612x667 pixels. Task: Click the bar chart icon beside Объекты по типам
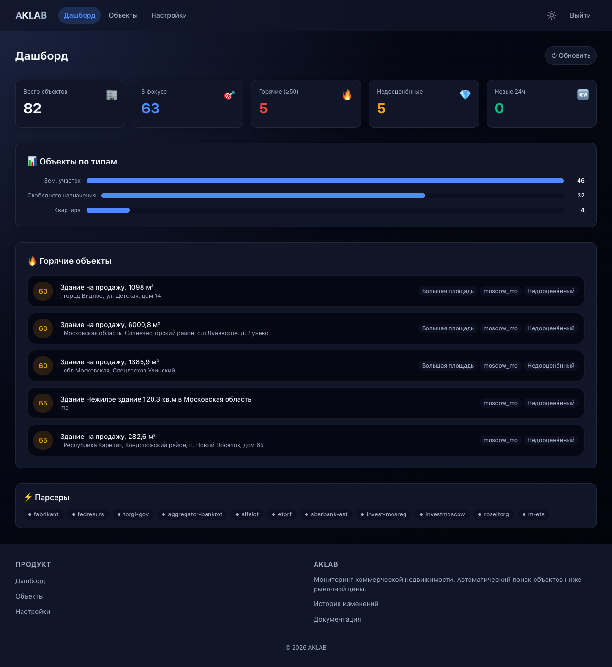(32, 162)
